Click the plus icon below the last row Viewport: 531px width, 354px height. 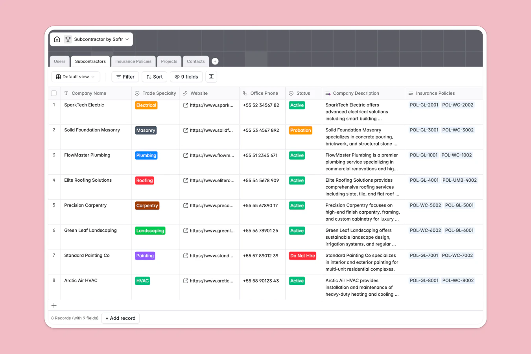(x=54, y=306)
